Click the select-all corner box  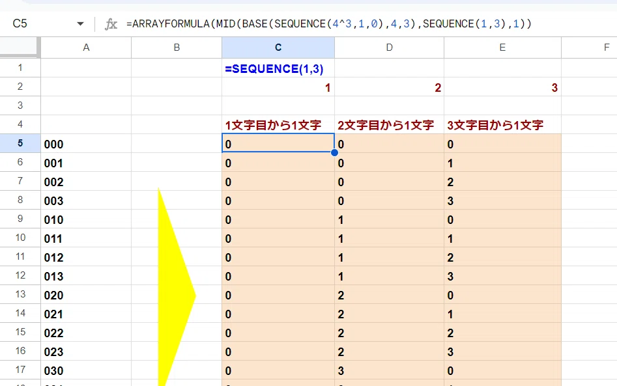coord(20,48)
